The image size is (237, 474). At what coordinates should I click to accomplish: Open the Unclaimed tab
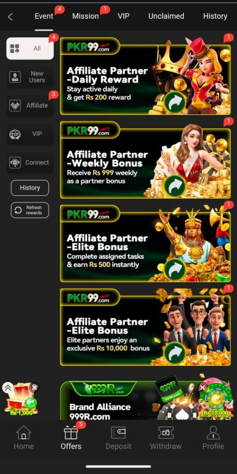pyautogui.click(x=166, y=16)
